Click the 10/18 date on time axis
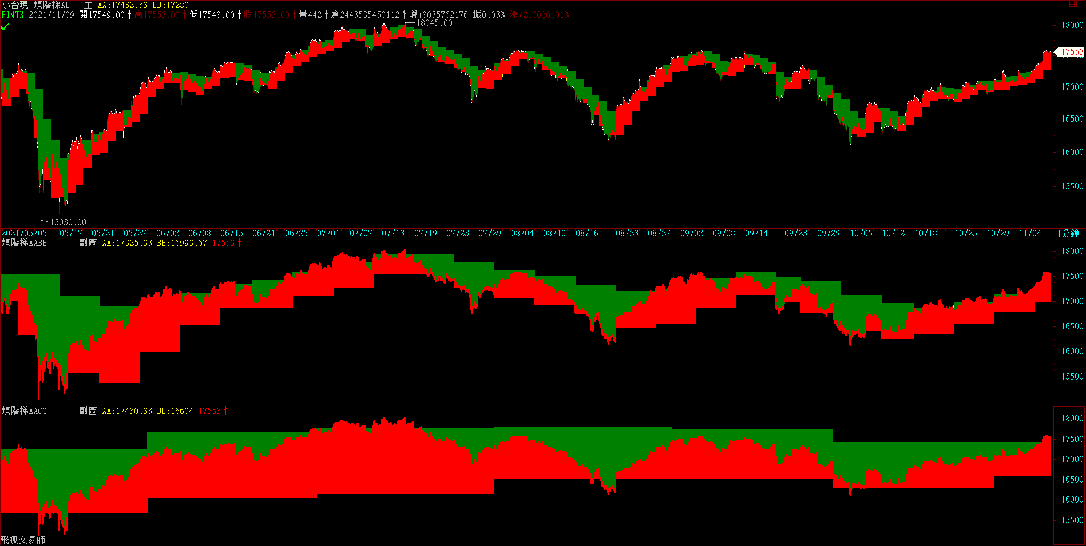Screen dimensions: 1086x546 (x=926, y=233)
